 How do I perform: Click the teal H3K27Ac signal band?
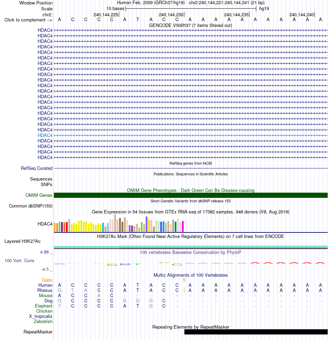click(x=191, y=247)
